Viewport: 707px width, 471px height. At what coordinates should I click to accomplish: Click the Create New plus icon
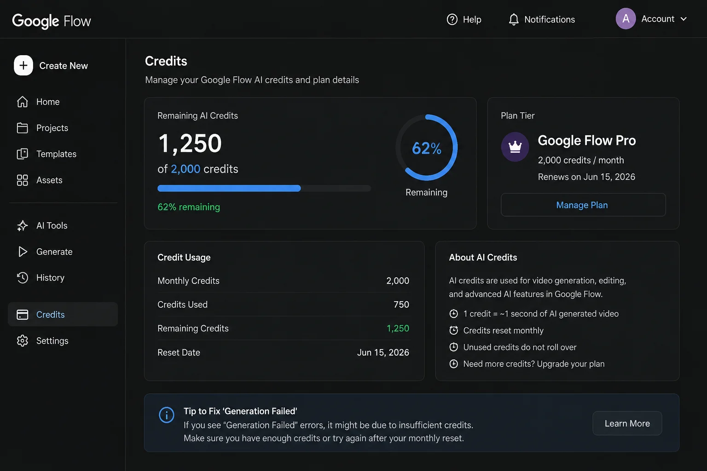pyautogui.click(x=23, y=65)
